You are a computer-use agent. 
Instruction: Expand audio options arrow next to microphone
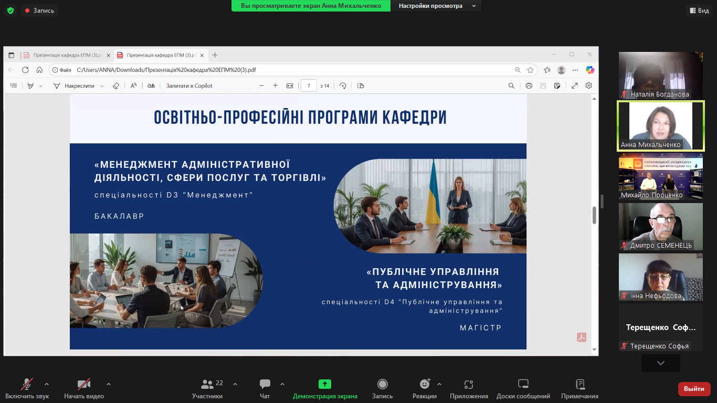47,384
